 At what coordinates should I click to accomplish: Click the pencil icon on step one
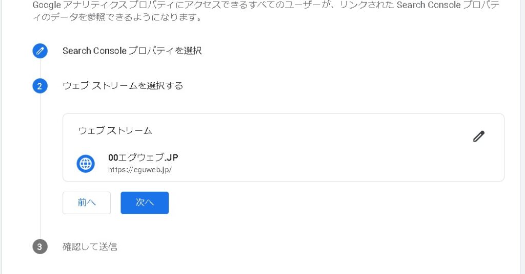tap(40, 51)
